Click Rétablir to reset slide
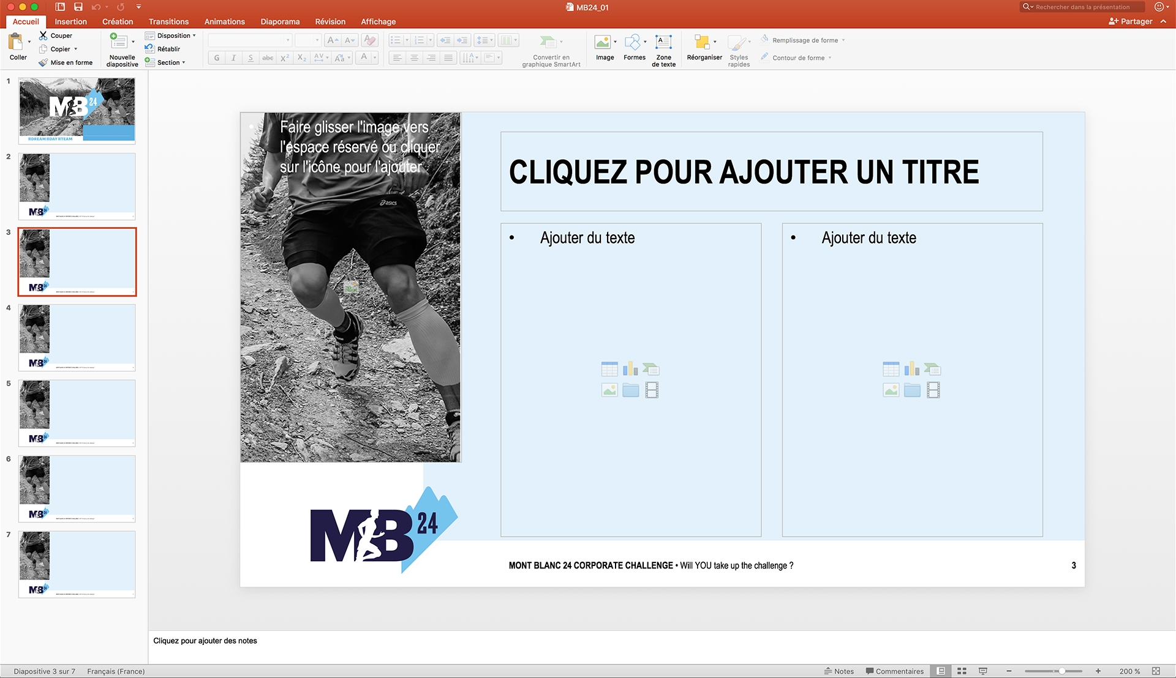Viewport: 1176px width, 678px height. click(162, 49)
